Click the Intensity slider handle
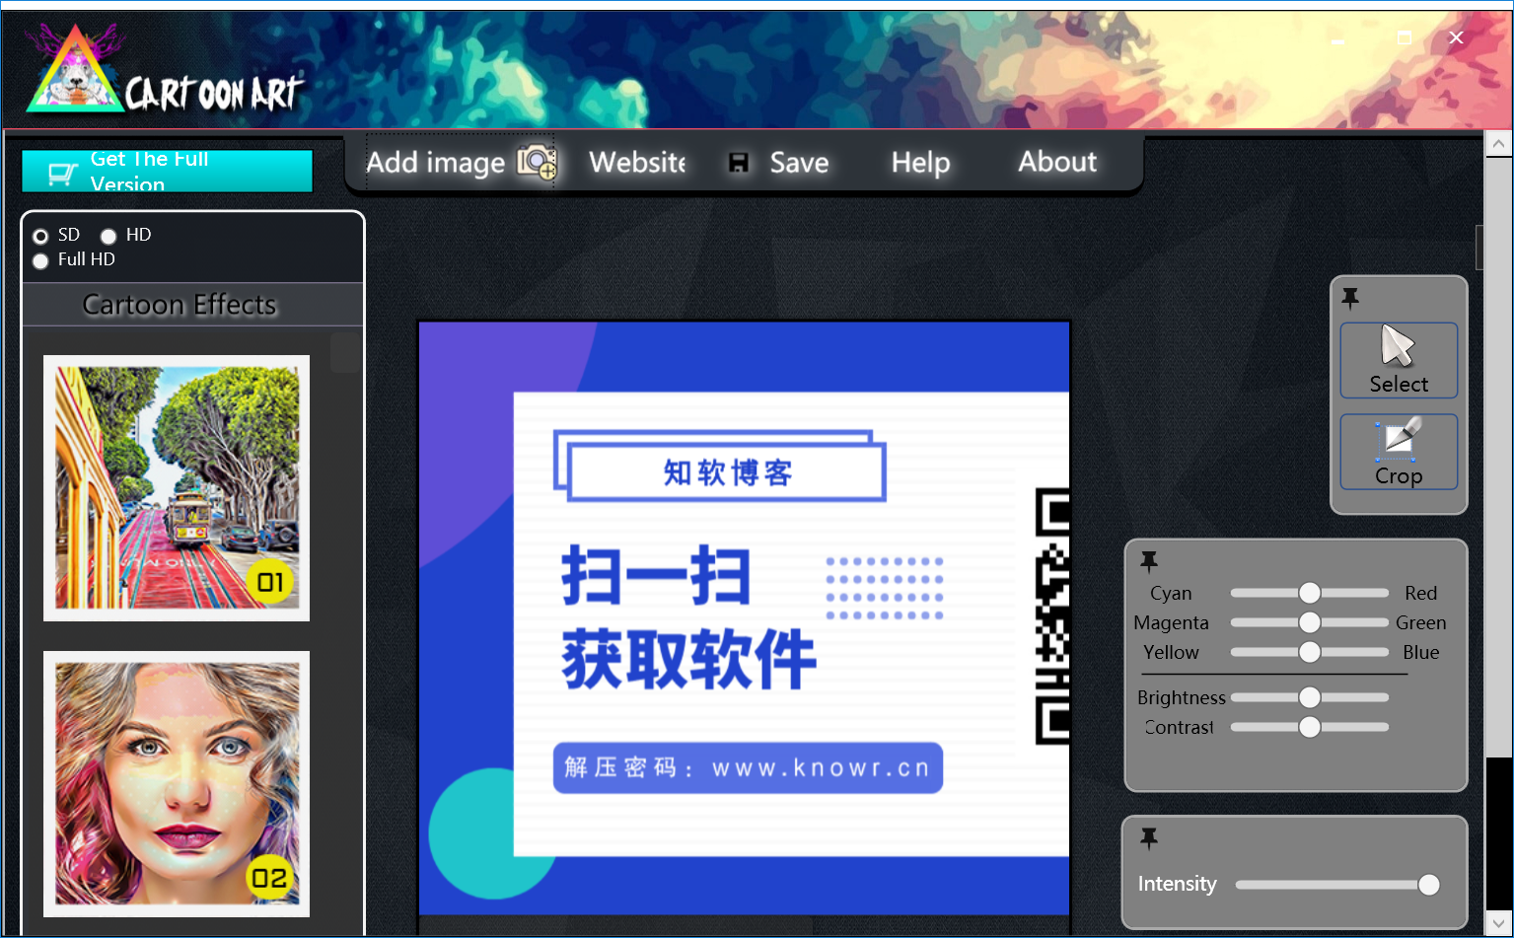This screenshot has width=1514, height=938. click(x=1428, y=885)
